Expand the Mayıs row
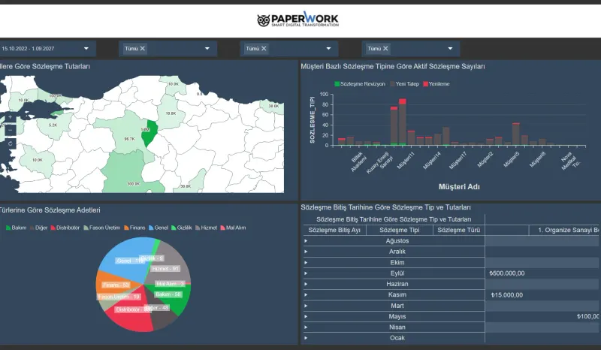 pos(306,317)
